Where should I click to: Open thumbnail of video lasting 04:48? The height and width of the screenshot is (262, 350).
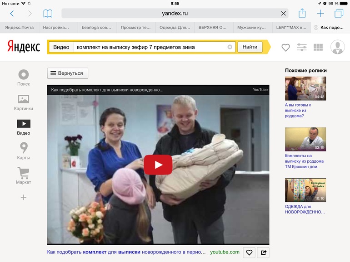click(305, 88)
